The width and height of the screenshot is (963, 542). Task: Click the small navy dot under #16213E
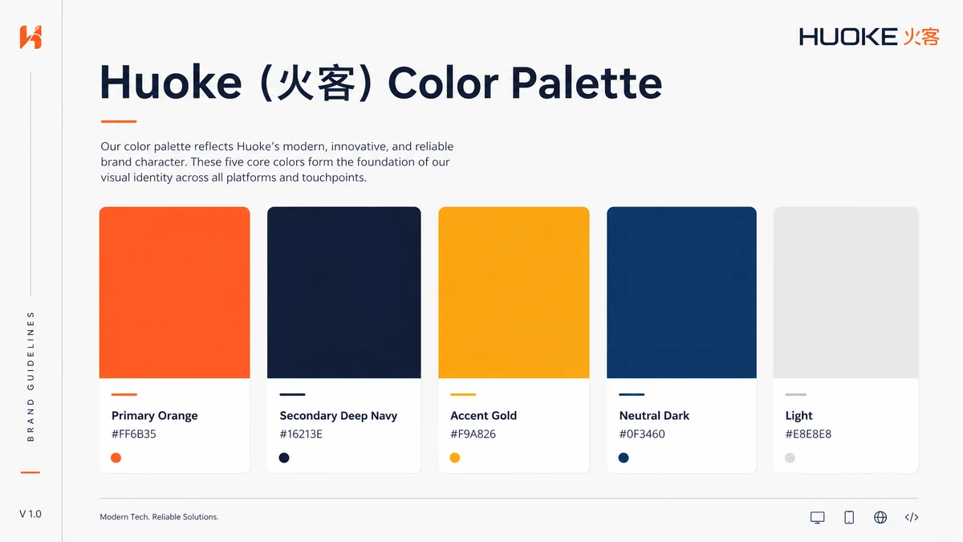coord(284,458)
